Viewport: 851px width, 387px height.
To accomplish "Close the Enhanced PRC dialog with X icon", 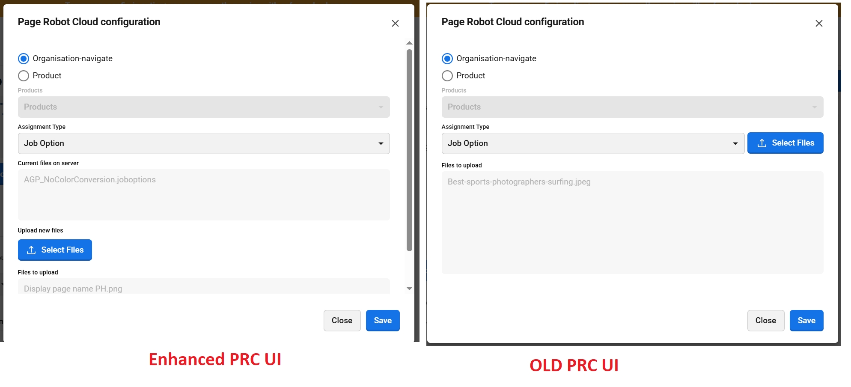I will click(395, 24).
